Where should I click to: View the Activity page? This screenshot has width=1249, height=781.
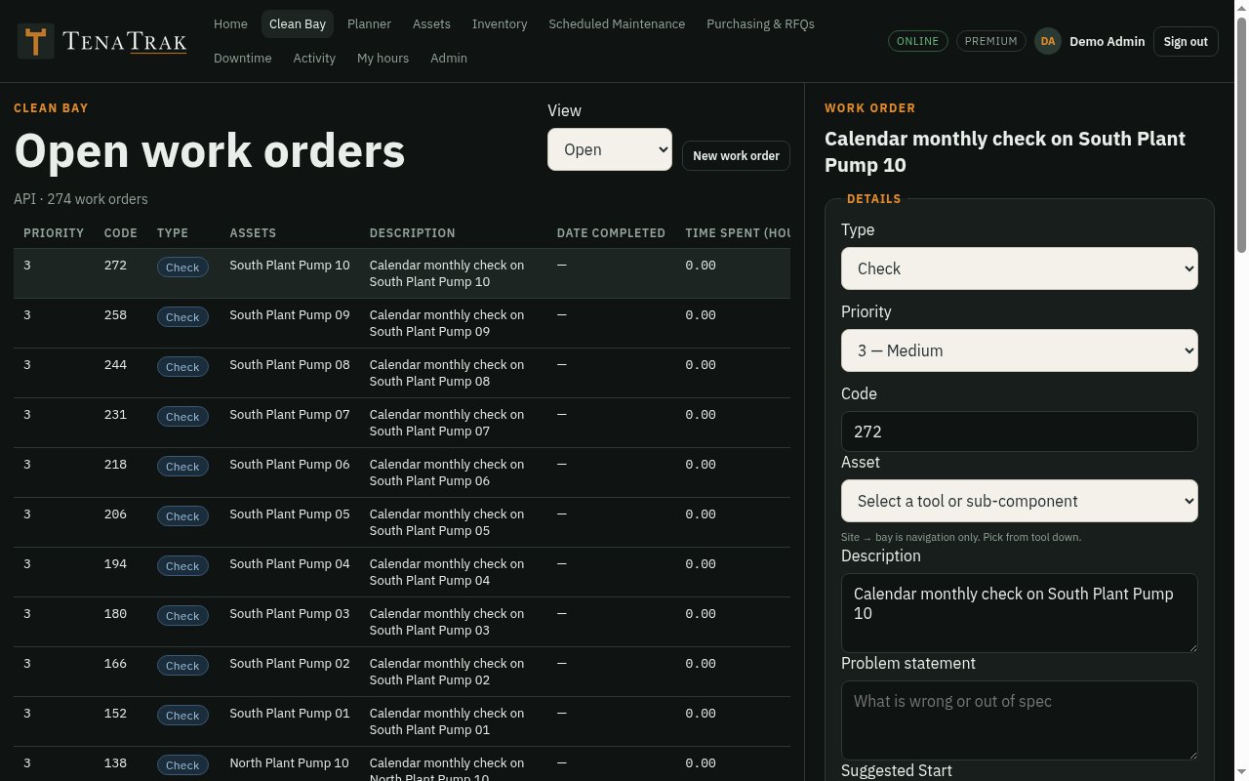tap(314, 59)
